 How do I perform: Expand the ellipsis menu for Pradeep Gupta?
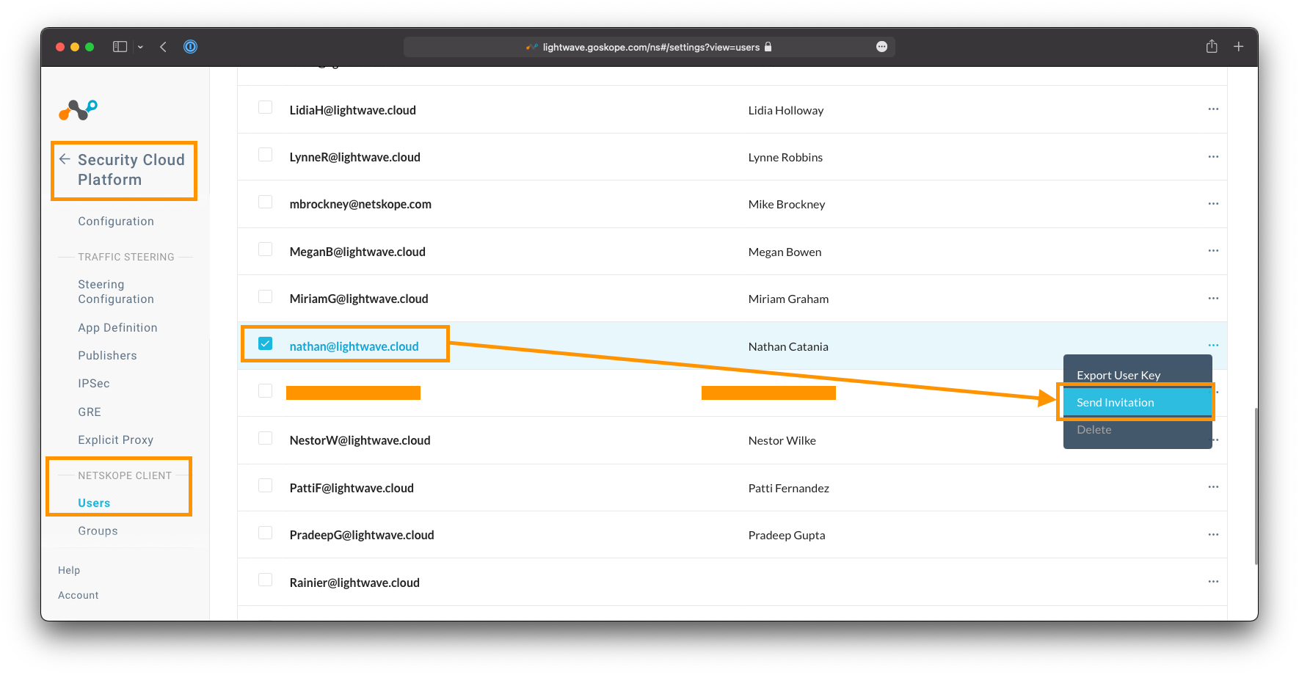[1213, 535]
